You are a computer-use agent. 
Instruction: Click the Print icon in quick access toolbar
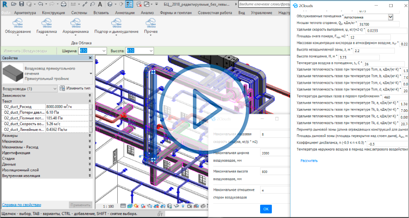(x=63, y=4)
